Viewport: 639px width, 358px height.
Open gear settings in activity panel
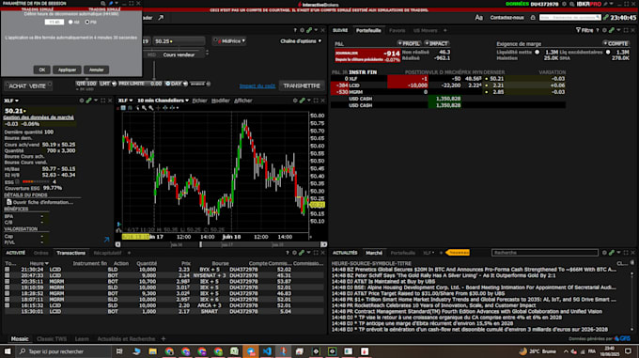tap(295, 253)
